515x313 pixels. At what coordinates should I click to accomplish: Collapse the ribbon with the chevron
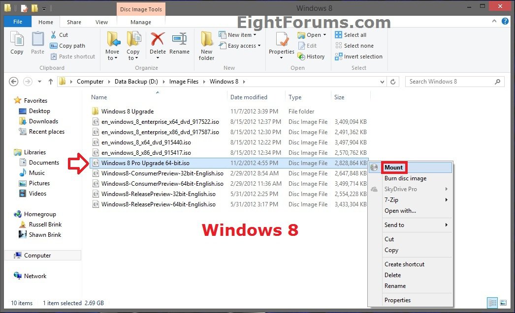tap(494, 21)
